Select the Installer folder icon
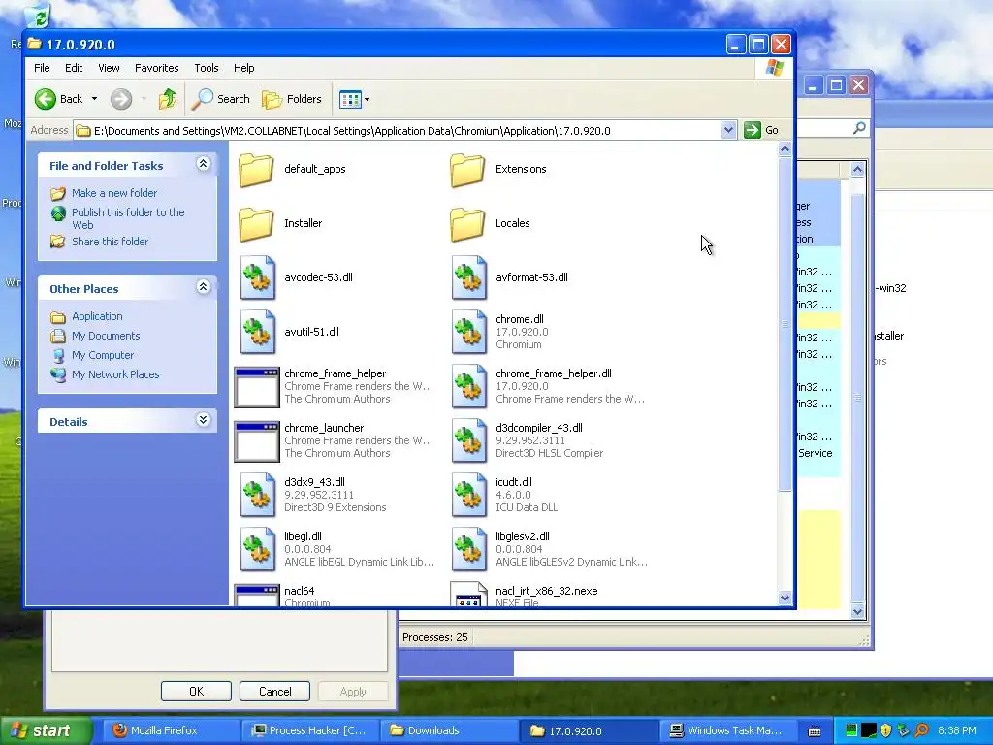This screenshot has width=993, height=745. (x=256, y=224)
